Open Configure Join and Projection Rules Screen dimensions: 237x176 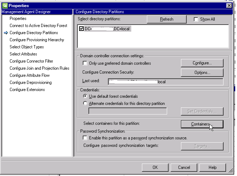(x=39, y=68)
